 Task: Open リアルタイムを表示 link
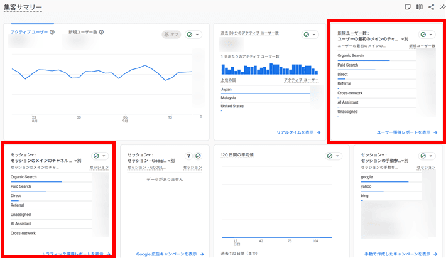click(298, 132)
